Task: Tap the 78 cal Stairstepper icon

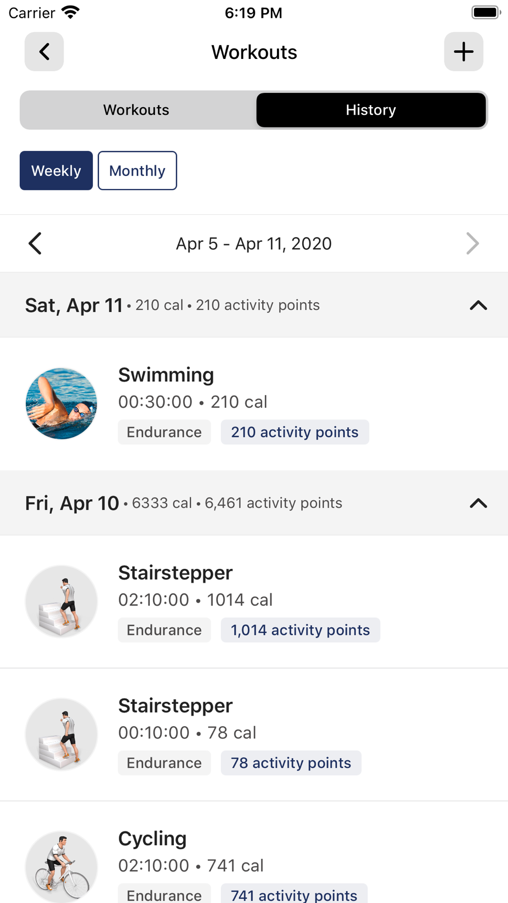Action: tap(61, 734)
